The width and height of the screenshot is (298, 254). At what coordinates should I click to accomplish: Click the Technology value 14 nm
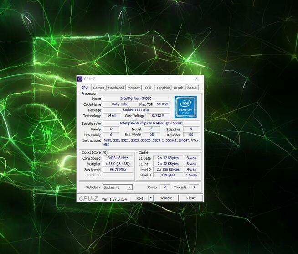(112, 116)
